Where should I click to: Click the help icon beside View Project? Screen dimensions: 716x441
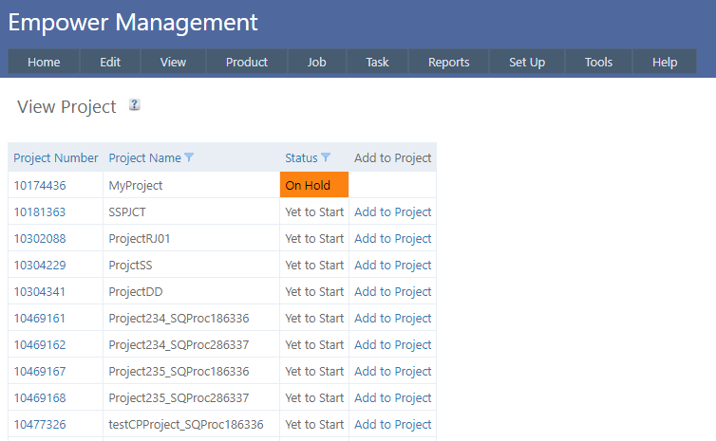pyautogui.click(x=135, y=105)
